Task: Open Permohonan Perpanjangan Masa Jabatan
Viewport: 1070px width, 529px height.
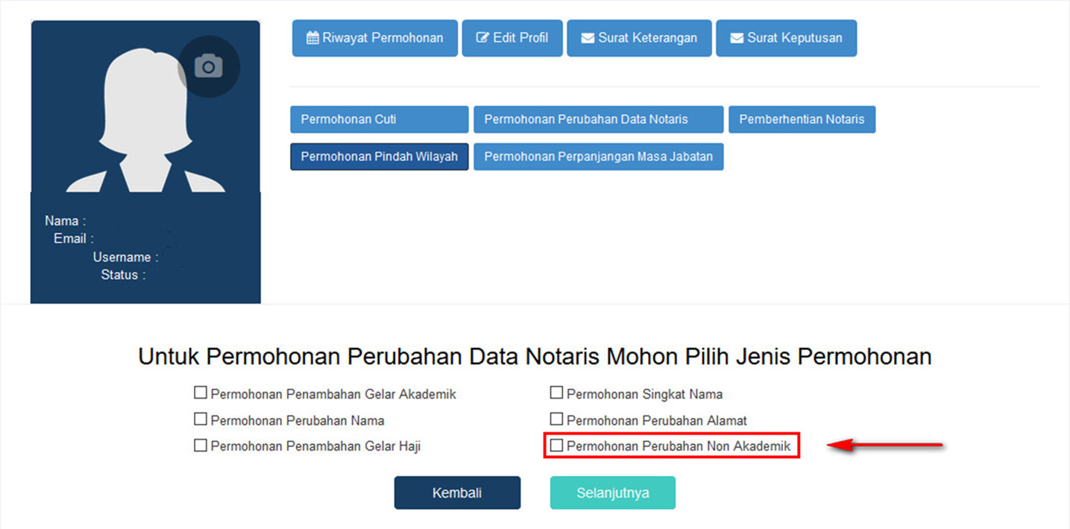Action: coord(598,156)
